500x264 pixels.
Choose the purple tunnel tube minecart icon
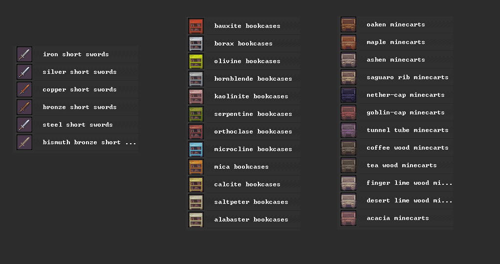[x=348, y=130]
